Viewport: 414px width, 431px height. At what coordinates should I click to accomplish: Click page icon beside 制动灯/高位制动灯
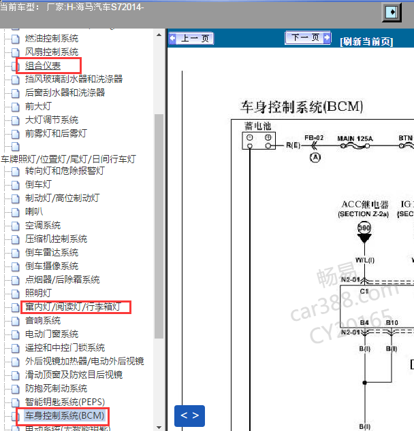[16, 199]
